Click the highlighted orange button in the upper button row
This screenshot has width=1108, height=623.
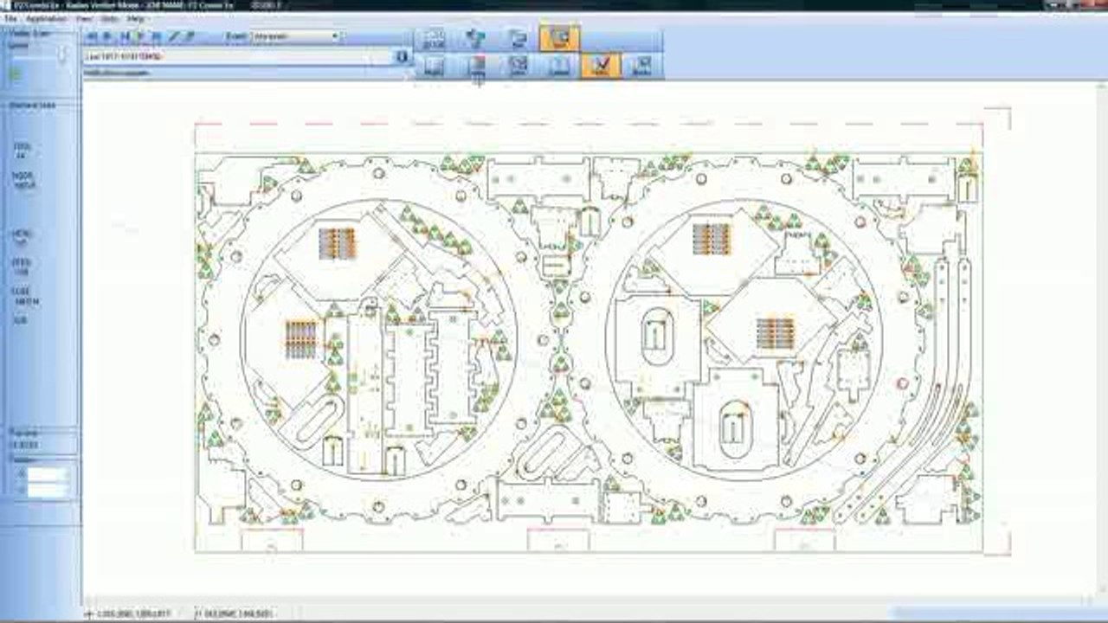tap(559, 38)
